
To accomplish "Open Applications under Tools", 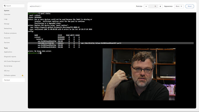I will [8, 52].
